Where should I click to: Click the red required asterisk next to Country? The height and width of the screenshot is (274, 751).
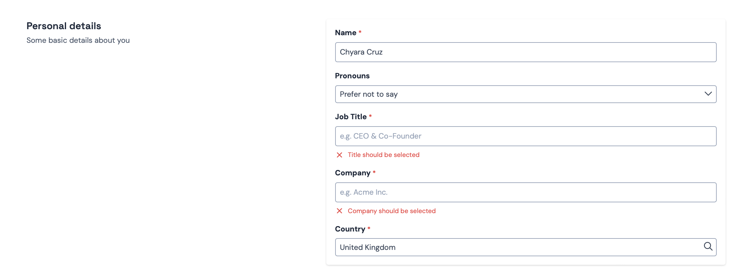[369, 228]
